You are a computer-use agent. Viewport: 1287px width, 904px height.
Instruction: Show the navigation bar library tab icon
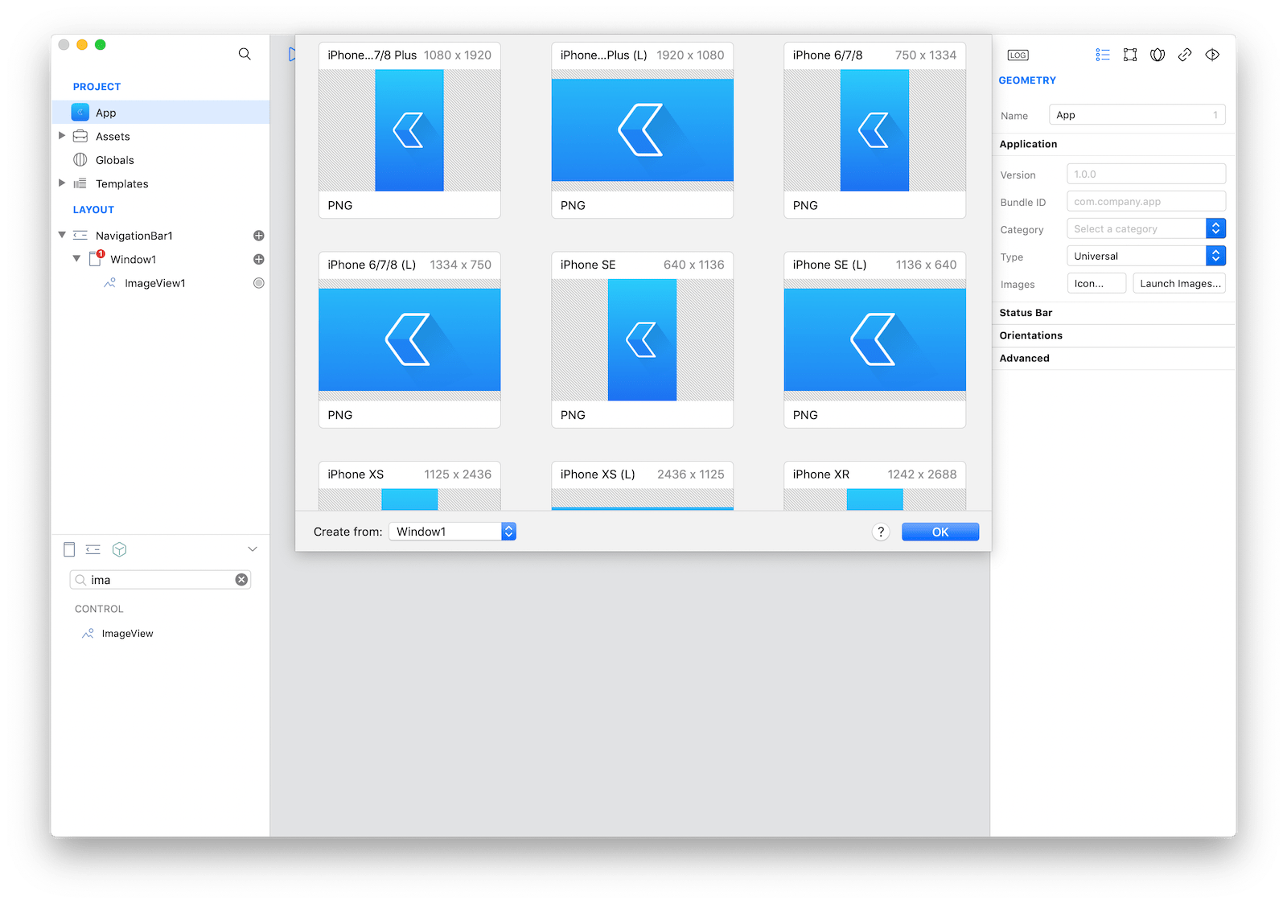point(93,549)
